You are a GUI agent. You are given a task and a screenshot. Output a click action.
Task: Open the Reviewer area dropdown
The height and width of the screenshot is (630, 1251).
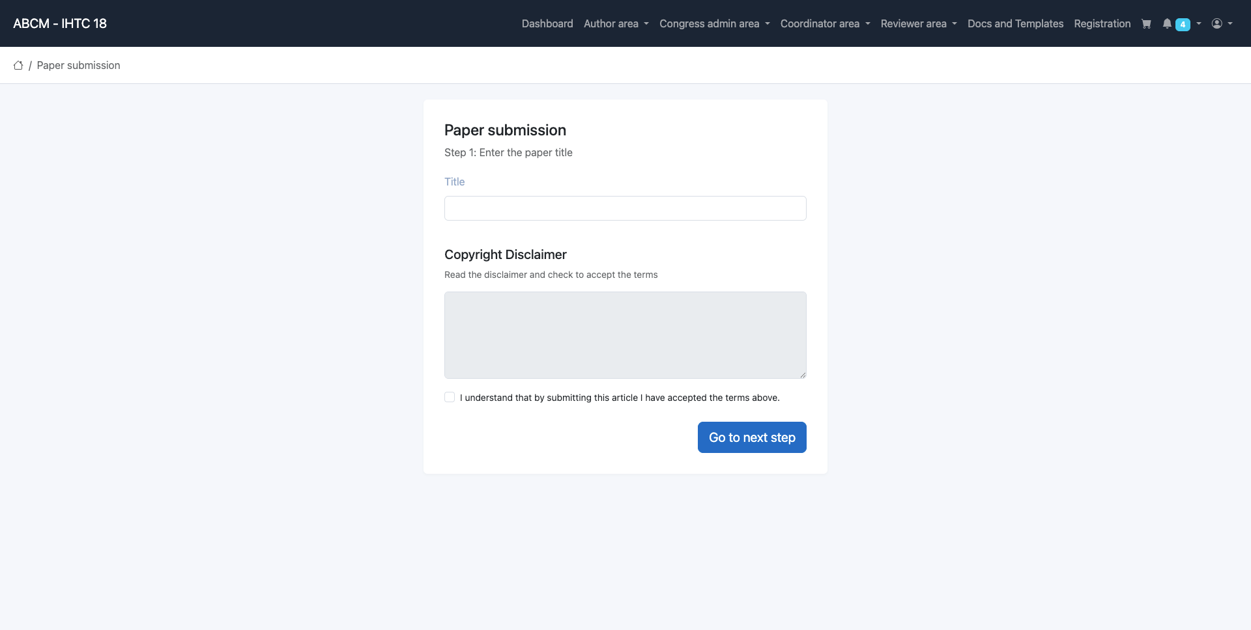coord(918,23)
